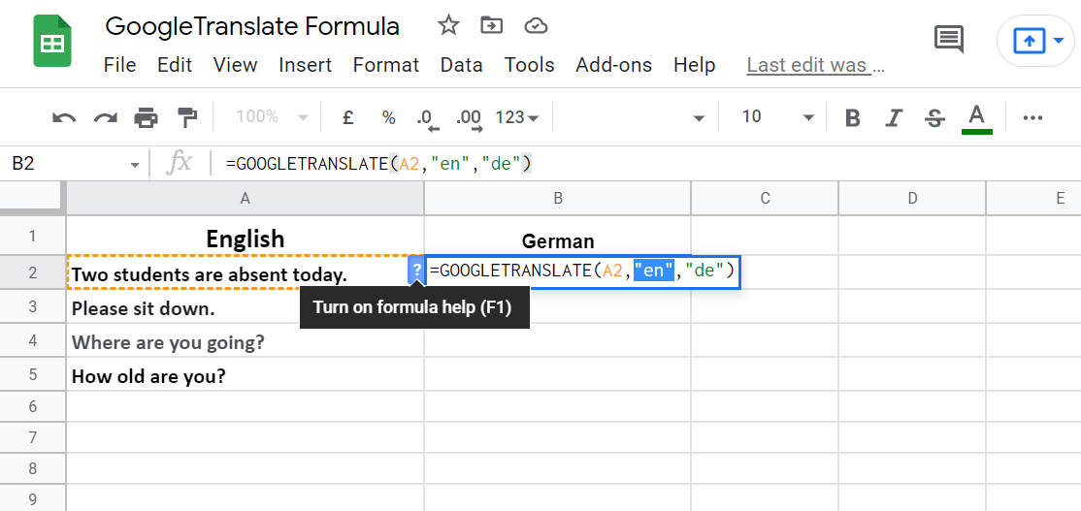Toggle strikethrough formatting
Viewport: 1081px width, 511px height.
934,118
